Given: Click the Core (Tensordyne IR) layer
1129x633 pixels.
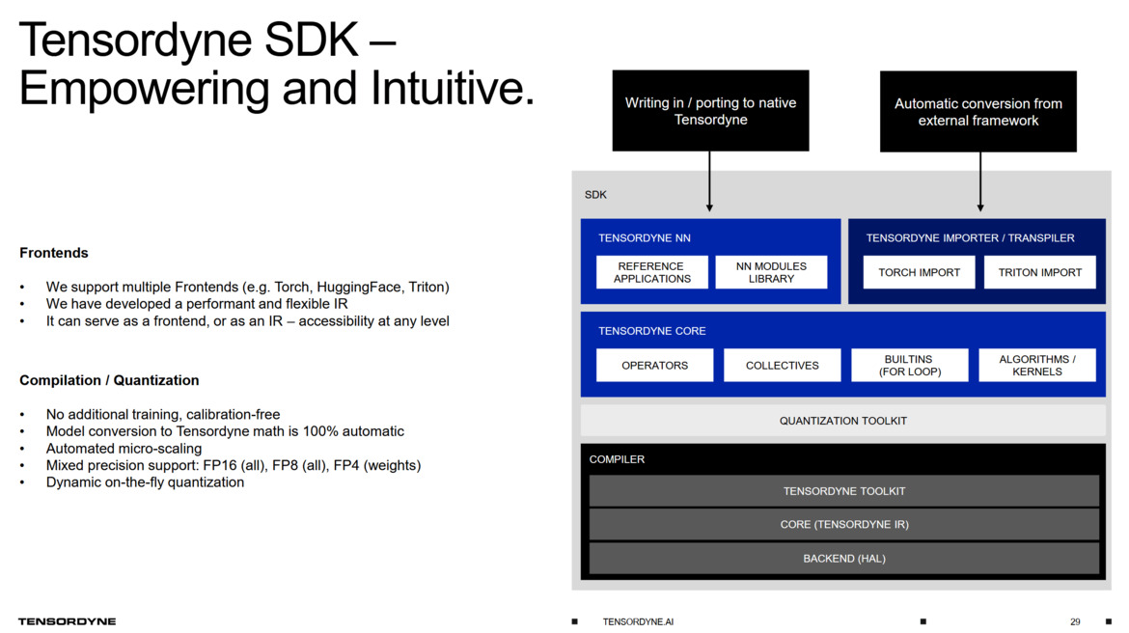Looking at the screenshot, I should point(843,525).
